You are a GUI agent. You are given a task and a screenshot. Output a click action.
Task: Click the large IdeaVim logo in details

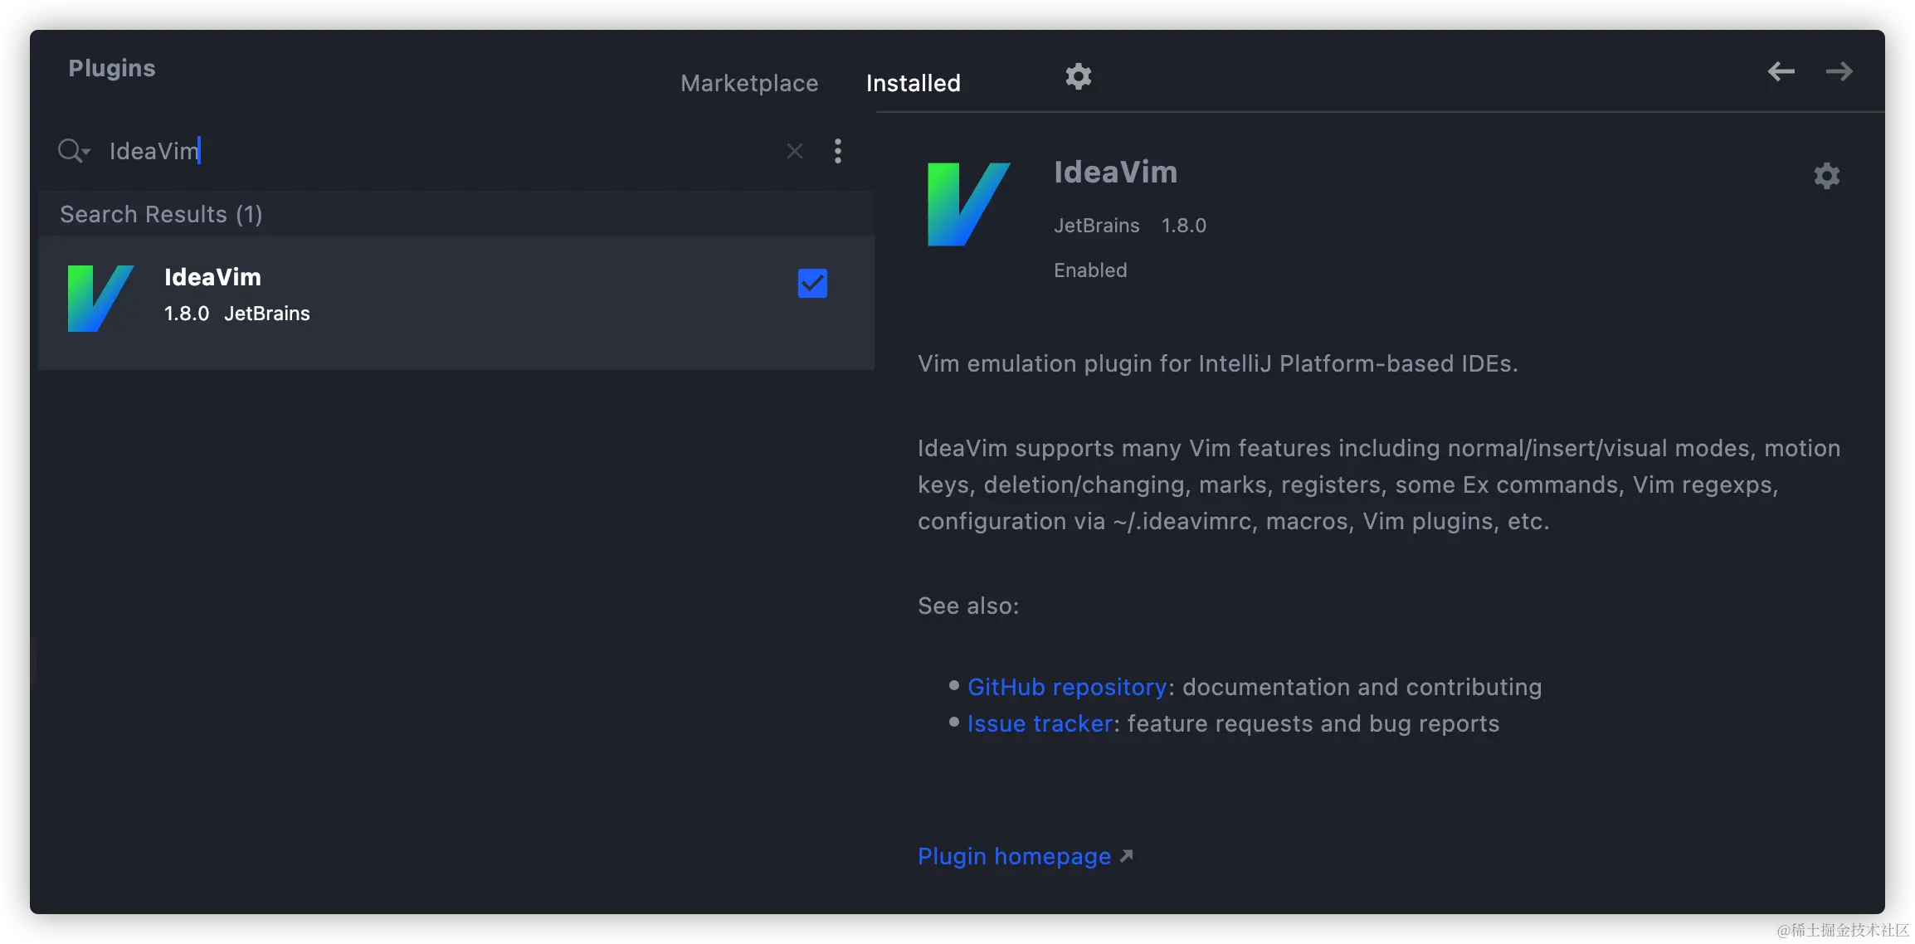[967, 204]
